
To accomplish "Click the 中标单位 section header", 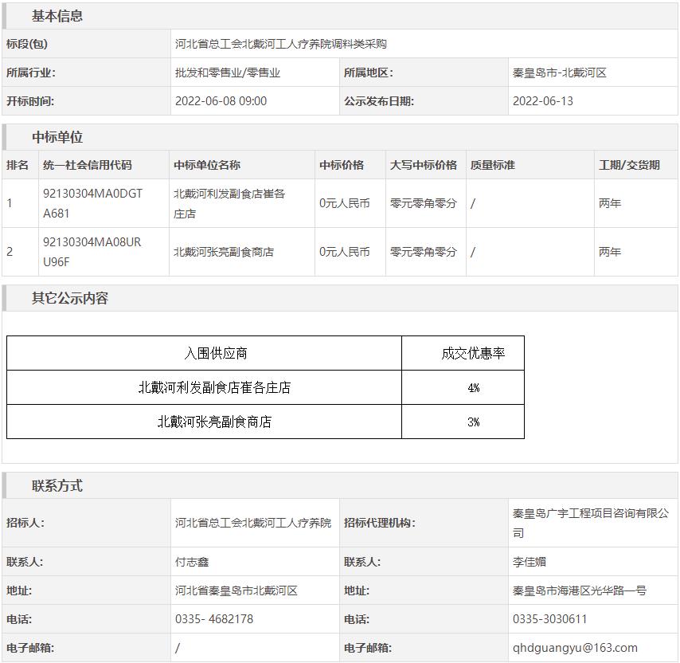I will [x=57, y=137].
